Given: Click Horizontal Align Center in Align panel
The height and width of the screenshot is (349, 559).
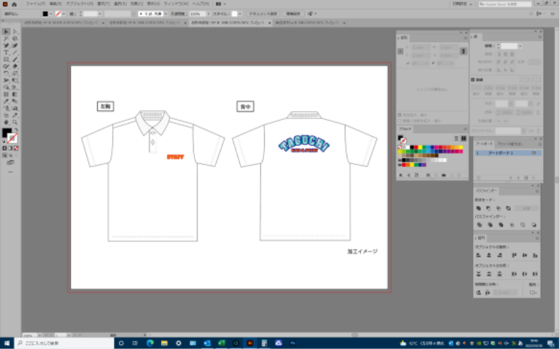Looking at the screenshot, I should pyautogui.click(x=489, y=255).
